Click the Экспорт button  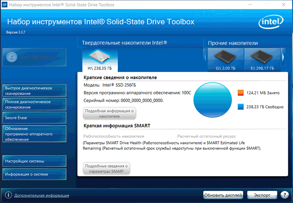[262, 195]
